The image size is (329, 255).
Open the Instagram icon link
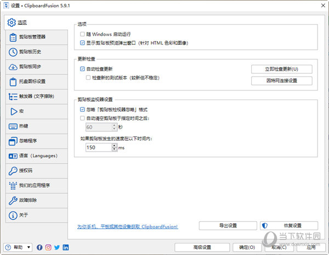[x=48, y=247]
